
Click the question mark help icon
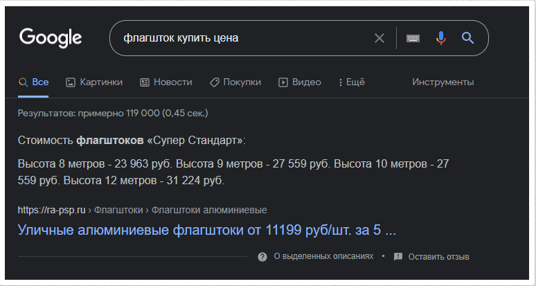262,257
